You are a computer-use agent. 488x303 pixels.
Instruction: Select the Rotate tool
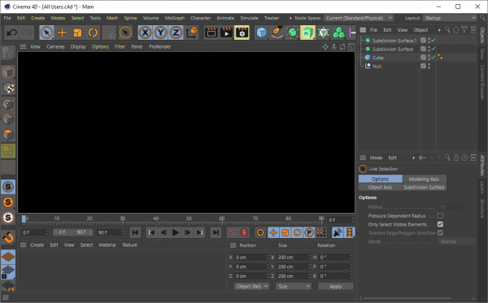tap(93, 32)
